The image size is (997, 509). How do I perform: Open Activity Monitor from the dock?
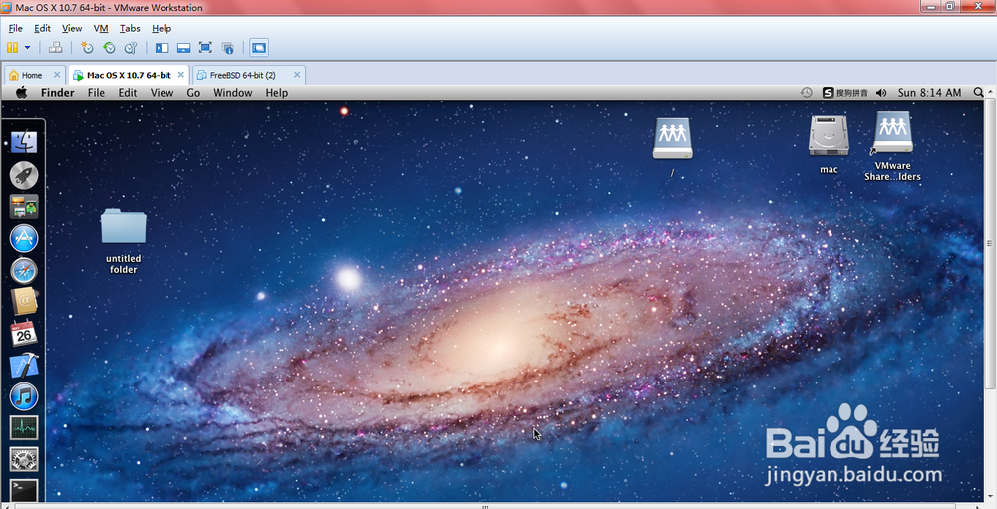point(24,428)
